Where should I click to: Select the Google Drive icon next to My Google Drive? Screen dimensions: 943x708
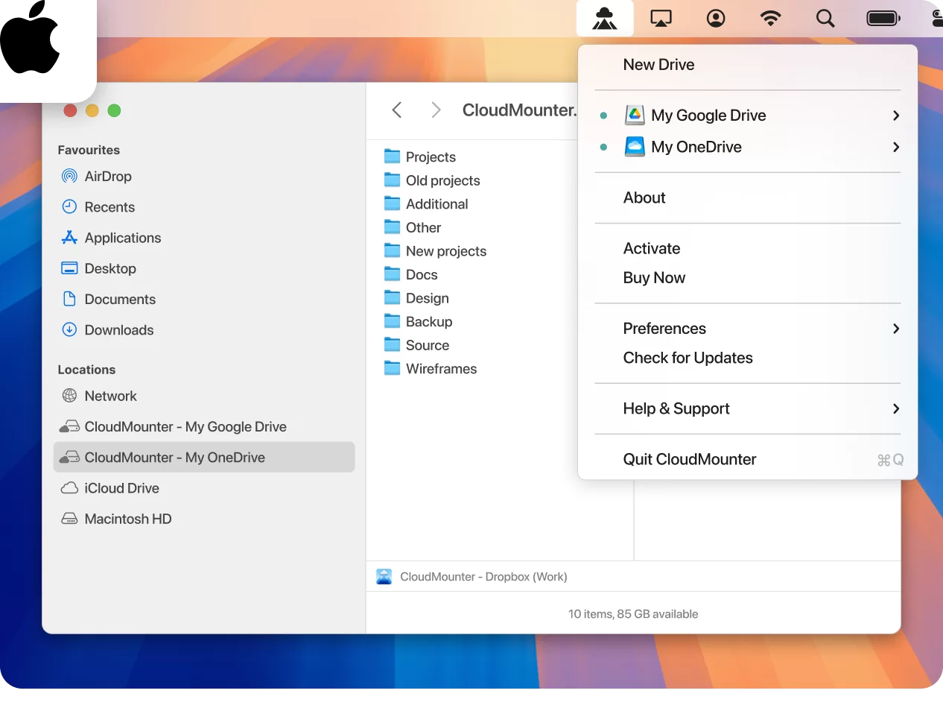click(x=635, y=116)
